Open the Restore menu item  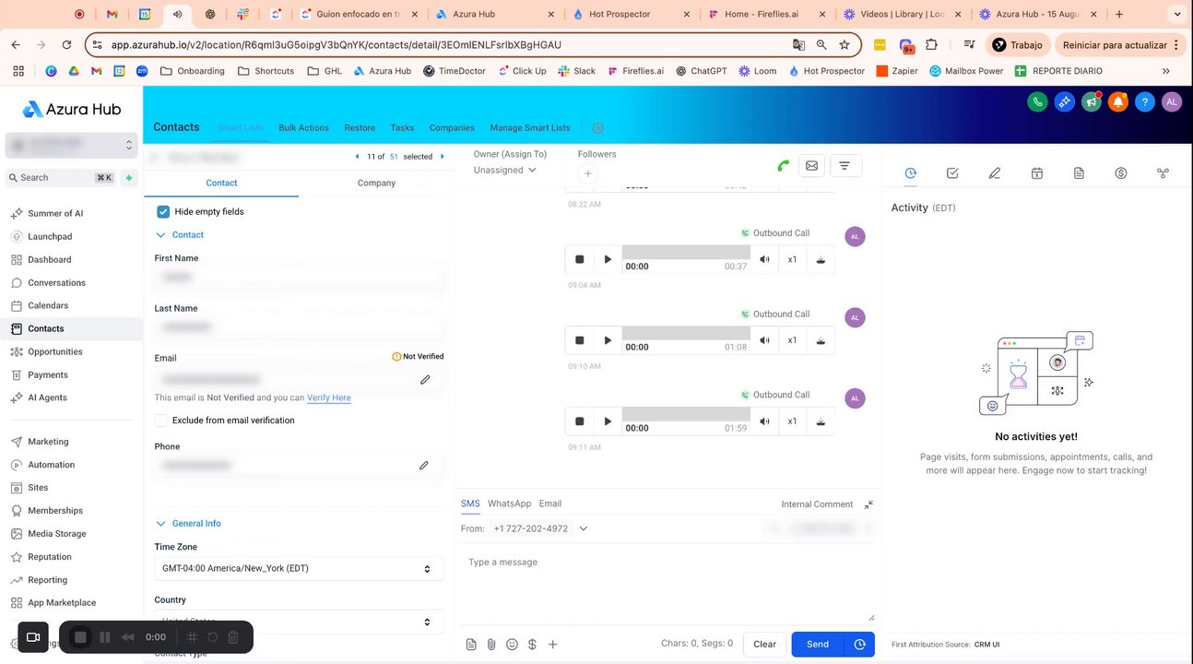pos(360,128)
